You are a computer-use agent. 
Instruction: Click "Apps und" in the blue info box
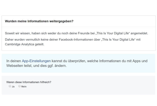(140, 61)
